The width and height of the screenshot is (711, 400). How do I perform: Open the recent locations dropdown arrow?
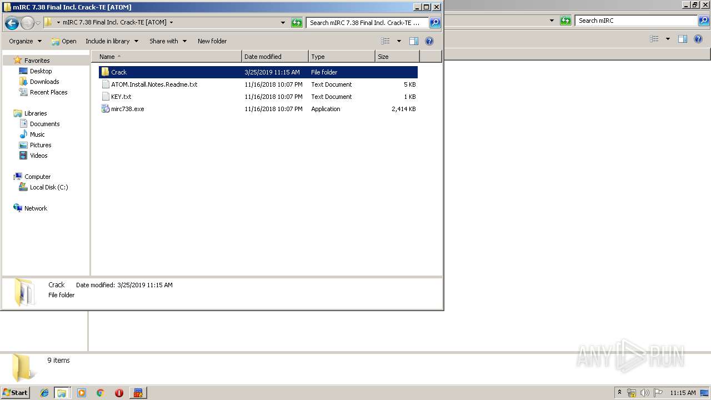click(x=38, y=23)
